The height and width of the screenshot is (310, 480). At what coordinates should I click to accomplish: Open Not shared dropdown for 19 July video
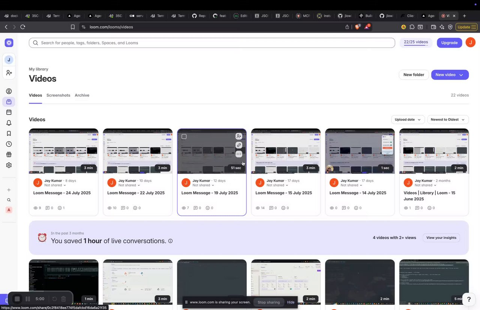pos(203,185)
